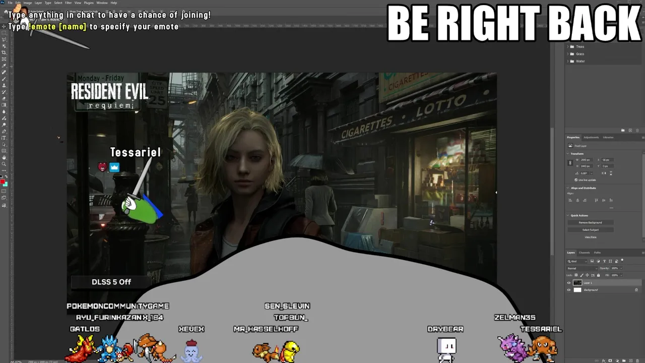The height and width of the screenshot is (363, 645).
Task: Switch to the Adjustments tab
Action: 591,137
